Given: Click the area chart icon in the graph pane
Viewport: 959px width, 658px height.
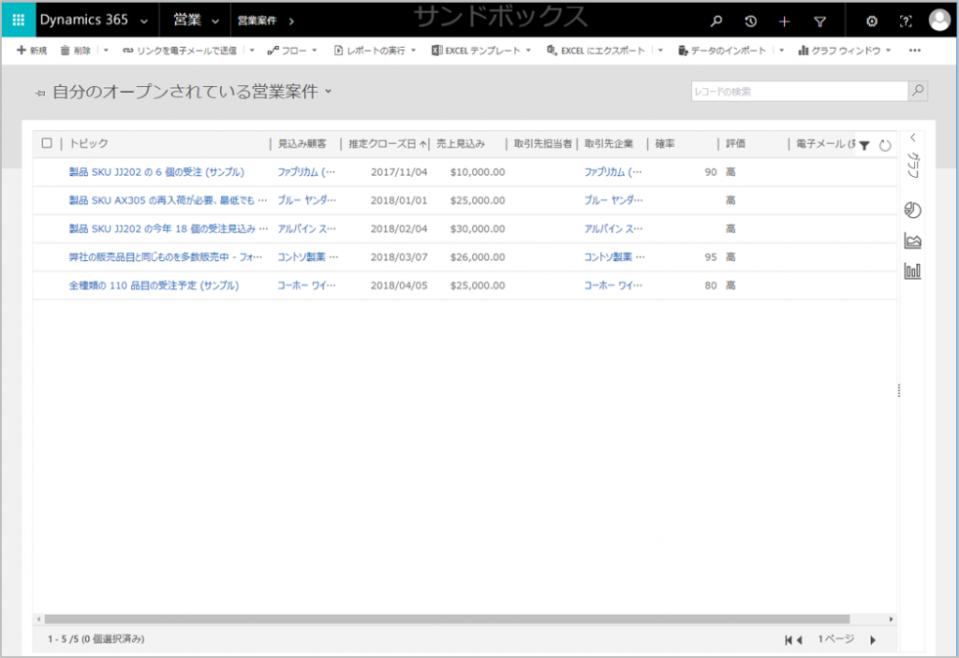Looking at the screenshot, I should (x=912, y=241).
